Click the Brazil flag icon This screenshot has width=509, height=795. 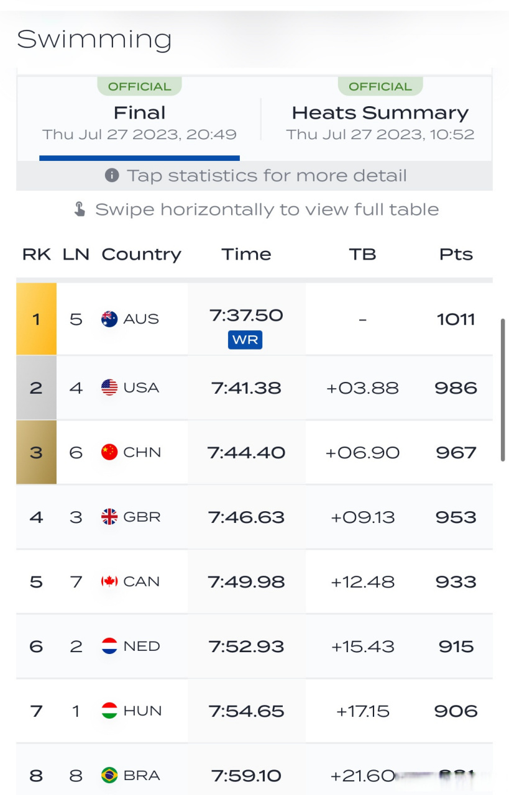click(109, 775)
